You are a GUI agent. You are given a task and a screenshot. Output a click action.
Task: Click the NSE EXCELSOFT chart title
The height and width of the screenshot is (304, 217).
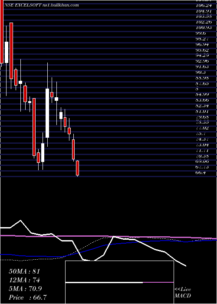tap(41, 5)
